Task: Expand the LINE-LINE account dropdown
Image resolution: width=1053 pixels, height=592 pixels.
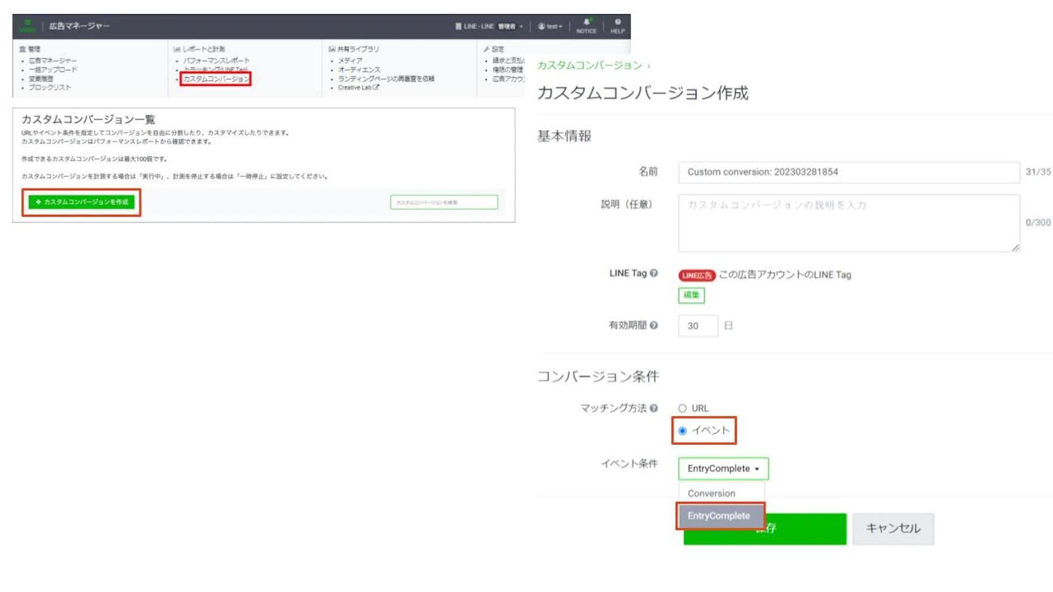Action: 489,26
